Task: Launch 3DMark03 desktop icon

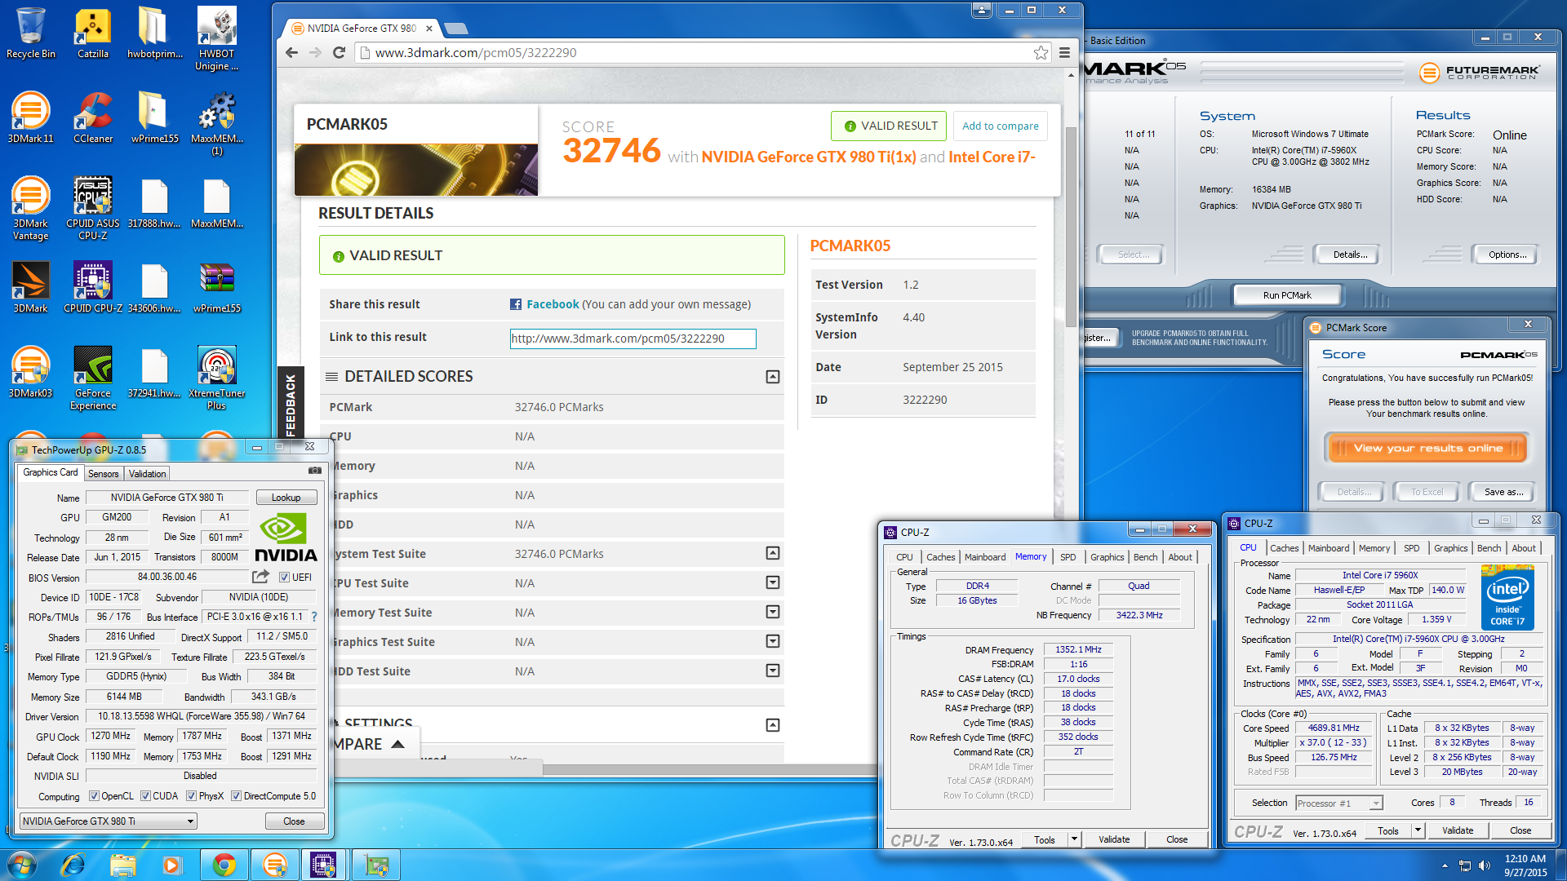Action: pos(30,372)
